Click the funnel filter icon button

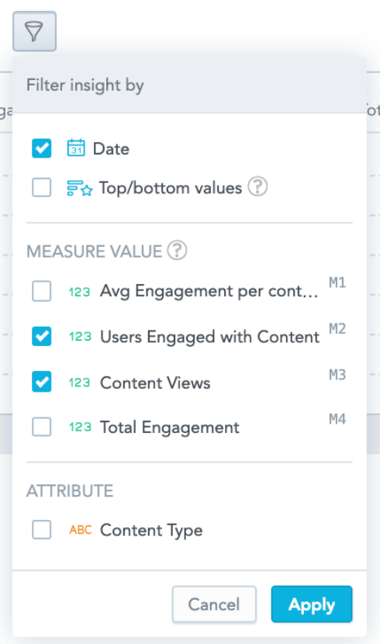[x=34, y=32]
